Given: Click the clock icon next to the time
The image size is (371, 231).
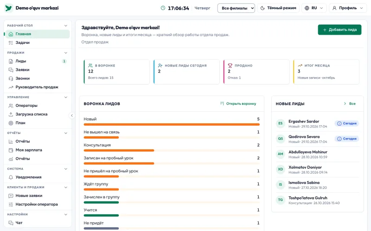Looking at the screenshot, I should pyautogui.click(x=163, y=8).
